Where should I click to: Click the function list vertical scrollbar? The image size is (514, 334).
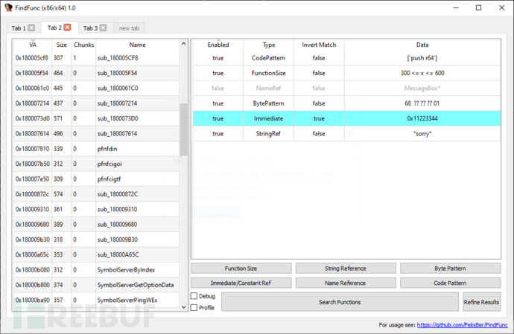click(x=183, y=126)
